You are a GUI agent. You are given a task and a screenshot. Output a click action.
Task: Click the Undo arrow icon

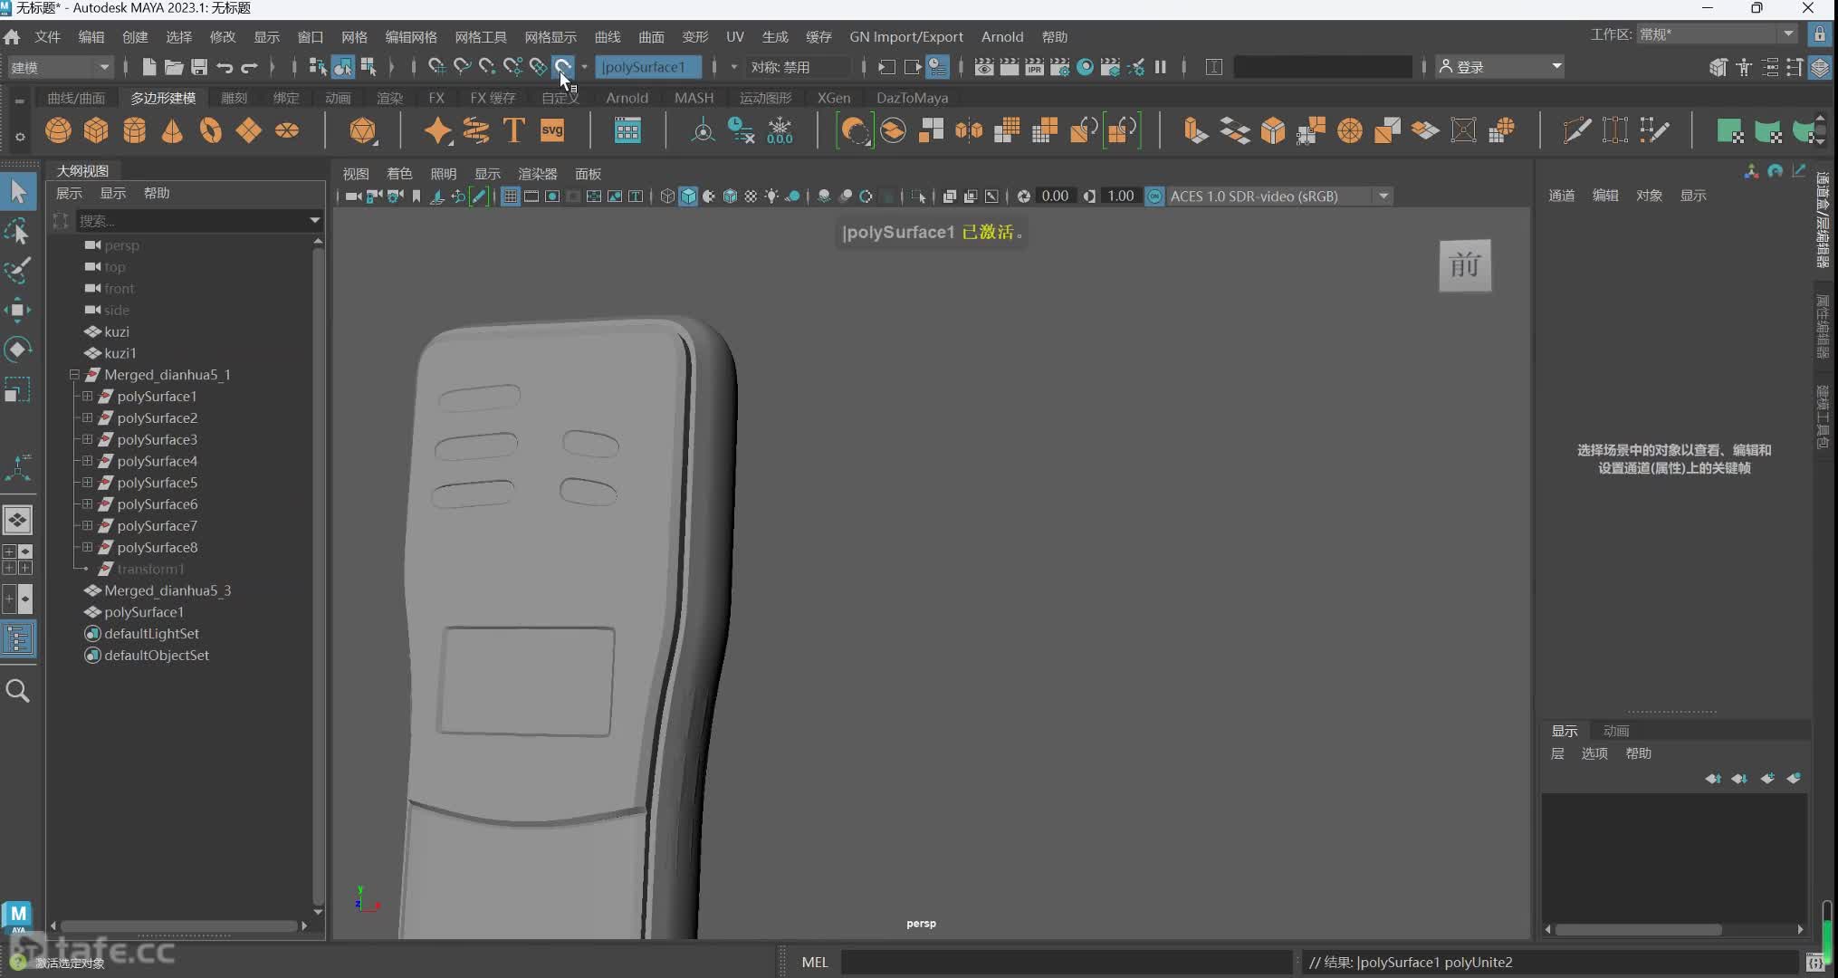coord(225,66)
